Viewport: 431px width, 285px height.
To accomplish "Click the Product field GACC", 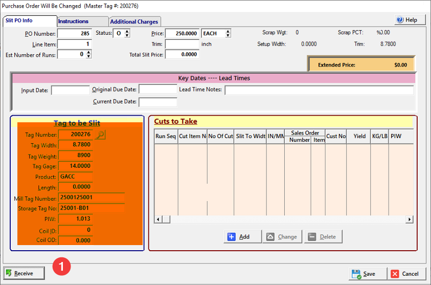I will coord(75,177).
